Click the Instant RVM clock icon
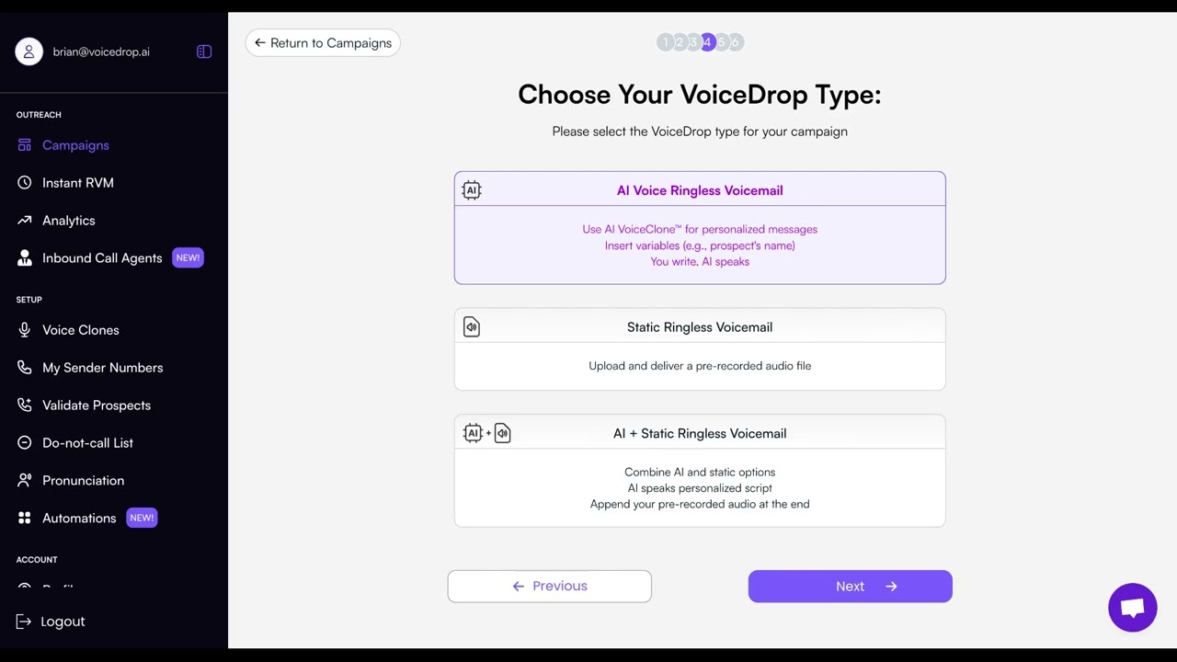This screenshot has height=662, width=1177. pos(25,183)
